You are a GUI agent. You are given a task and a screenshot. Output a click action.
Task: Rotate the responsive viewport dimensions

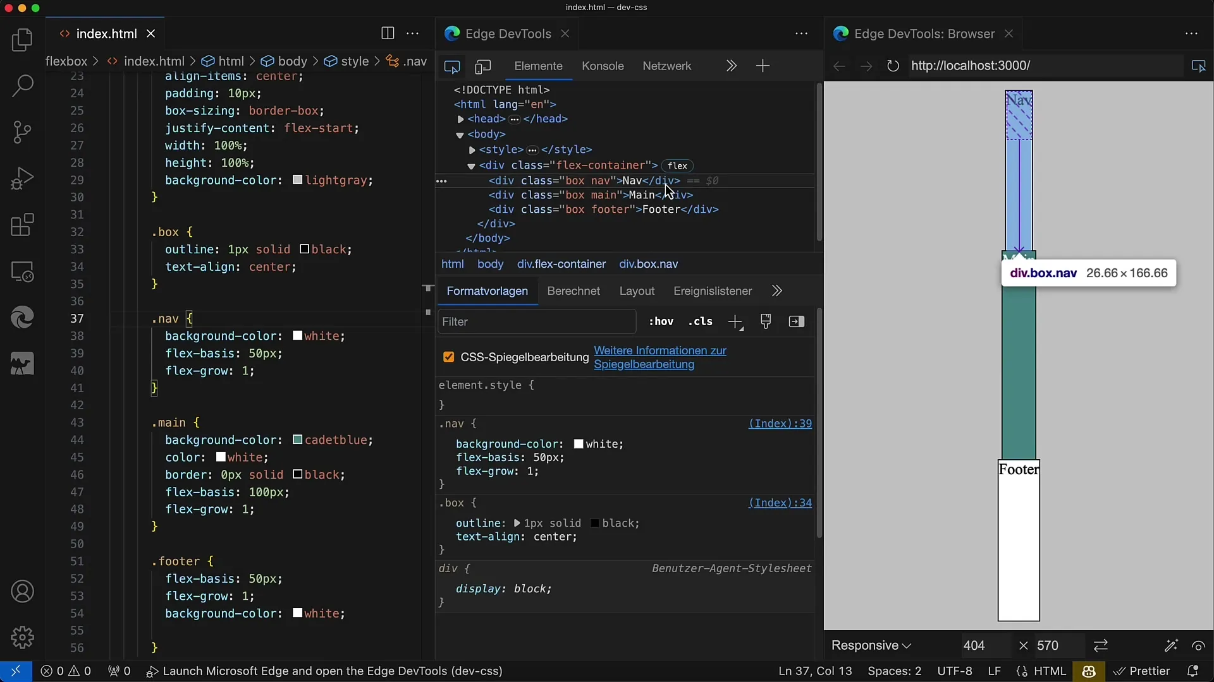coord(1101,645)
